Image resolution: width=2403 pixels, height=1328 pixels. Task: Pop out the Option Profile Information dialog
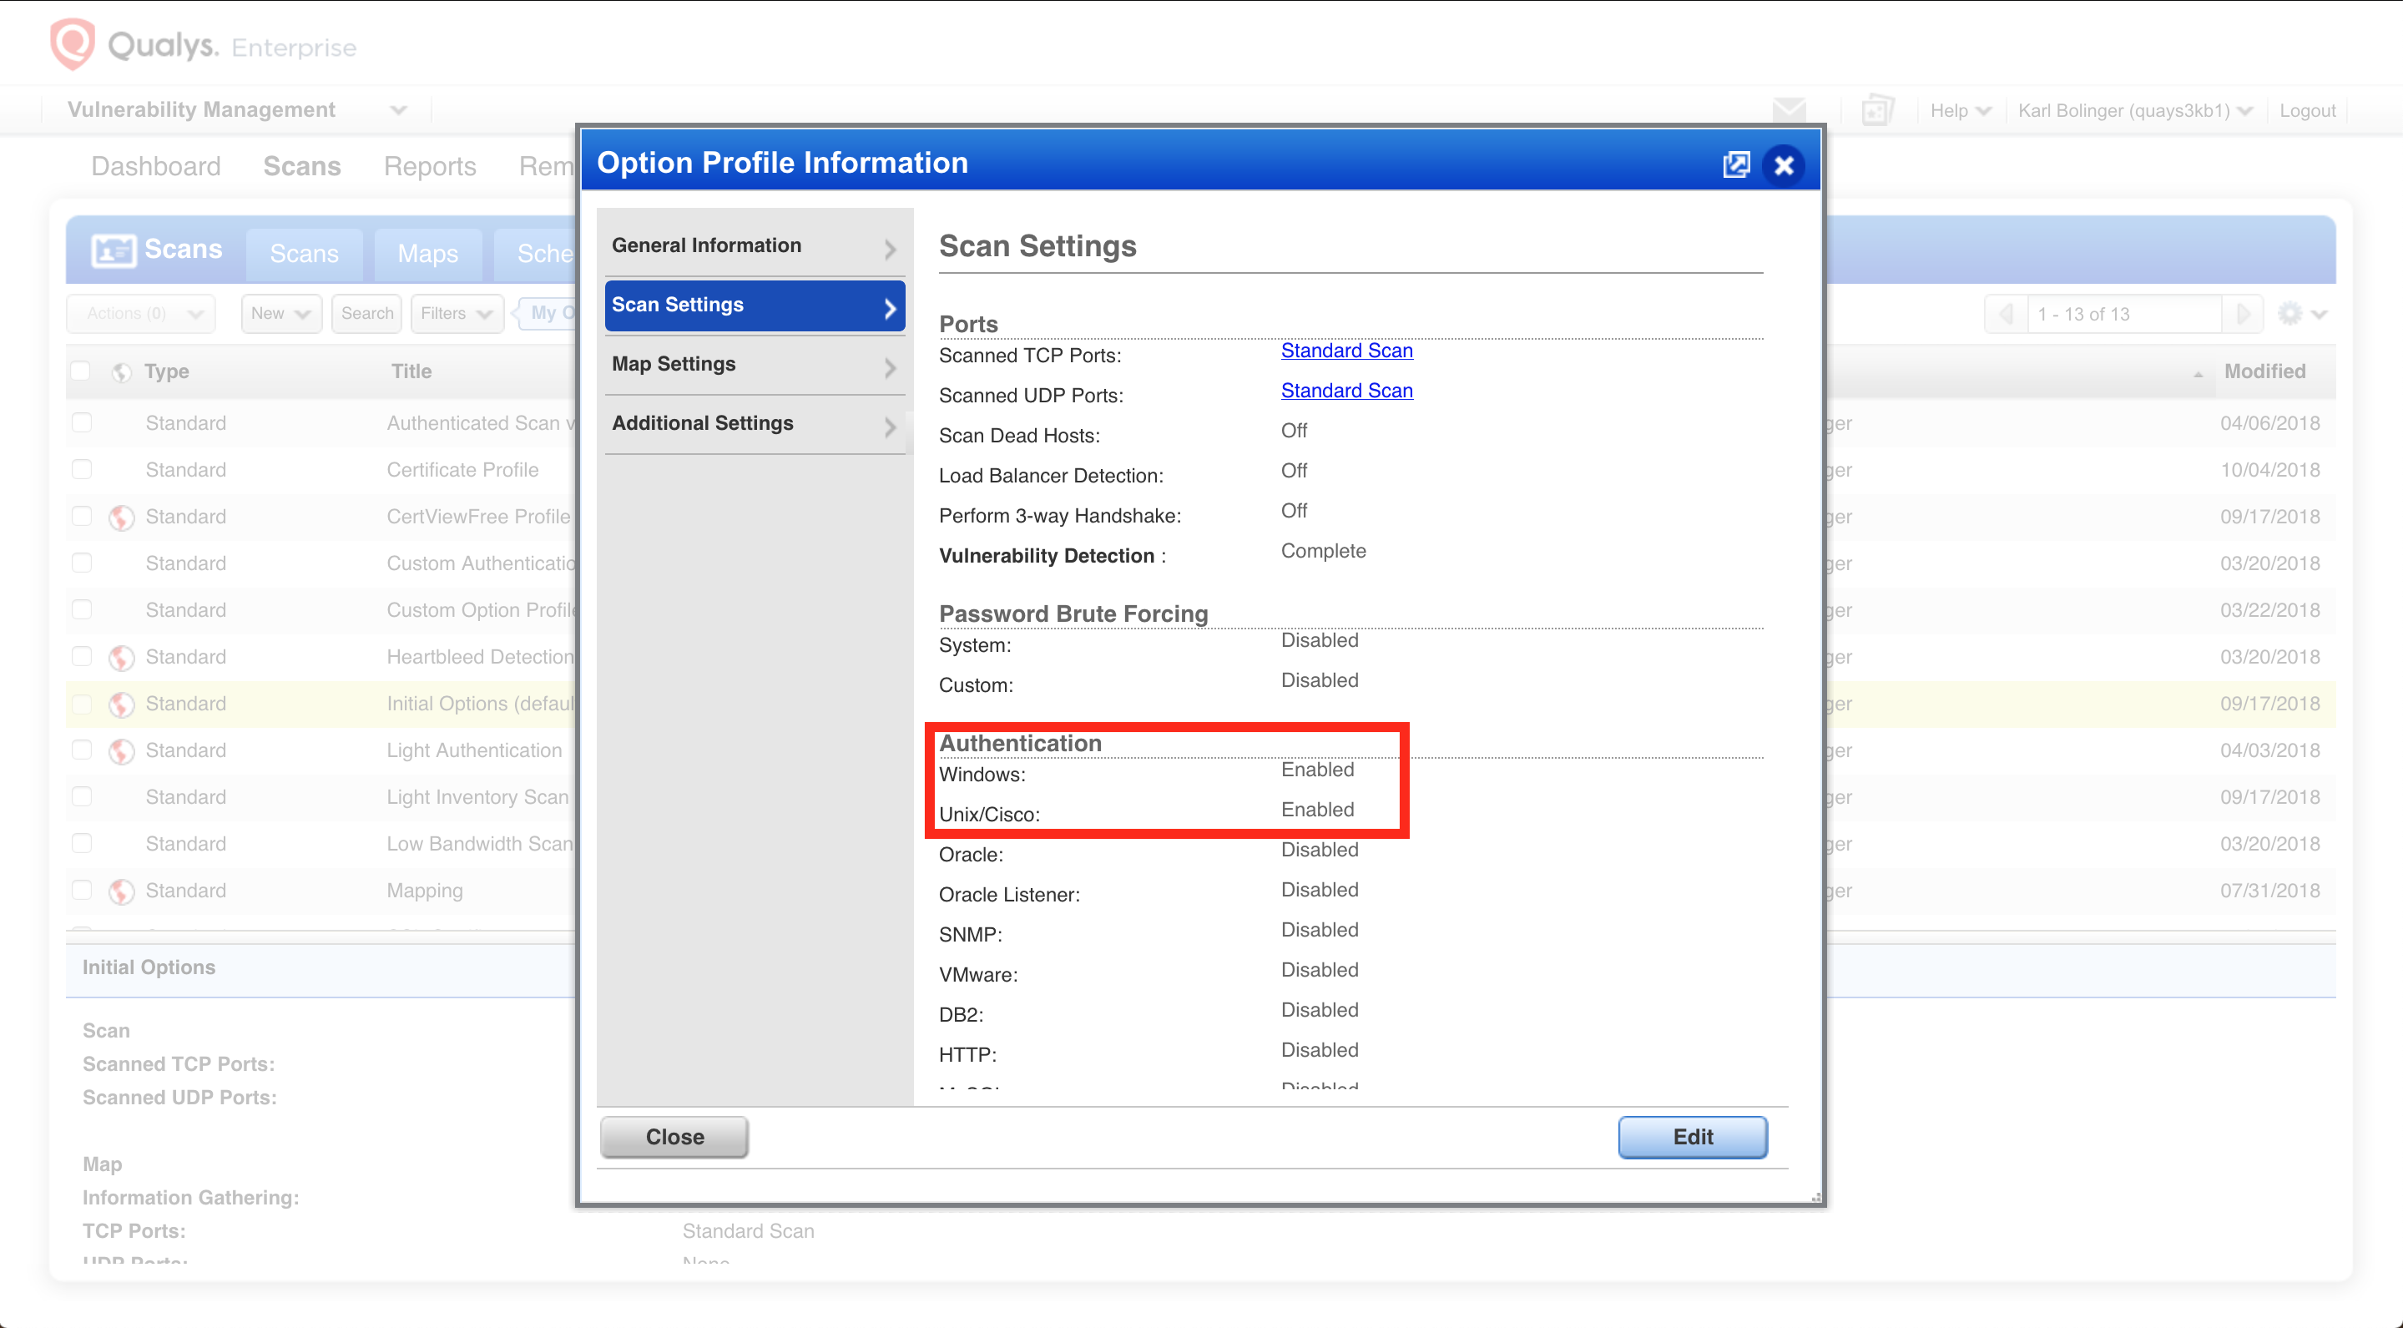[x=1736, y=164]
